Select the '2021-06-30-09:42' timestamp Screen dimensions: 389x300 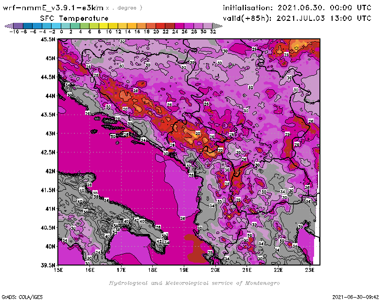356,297
